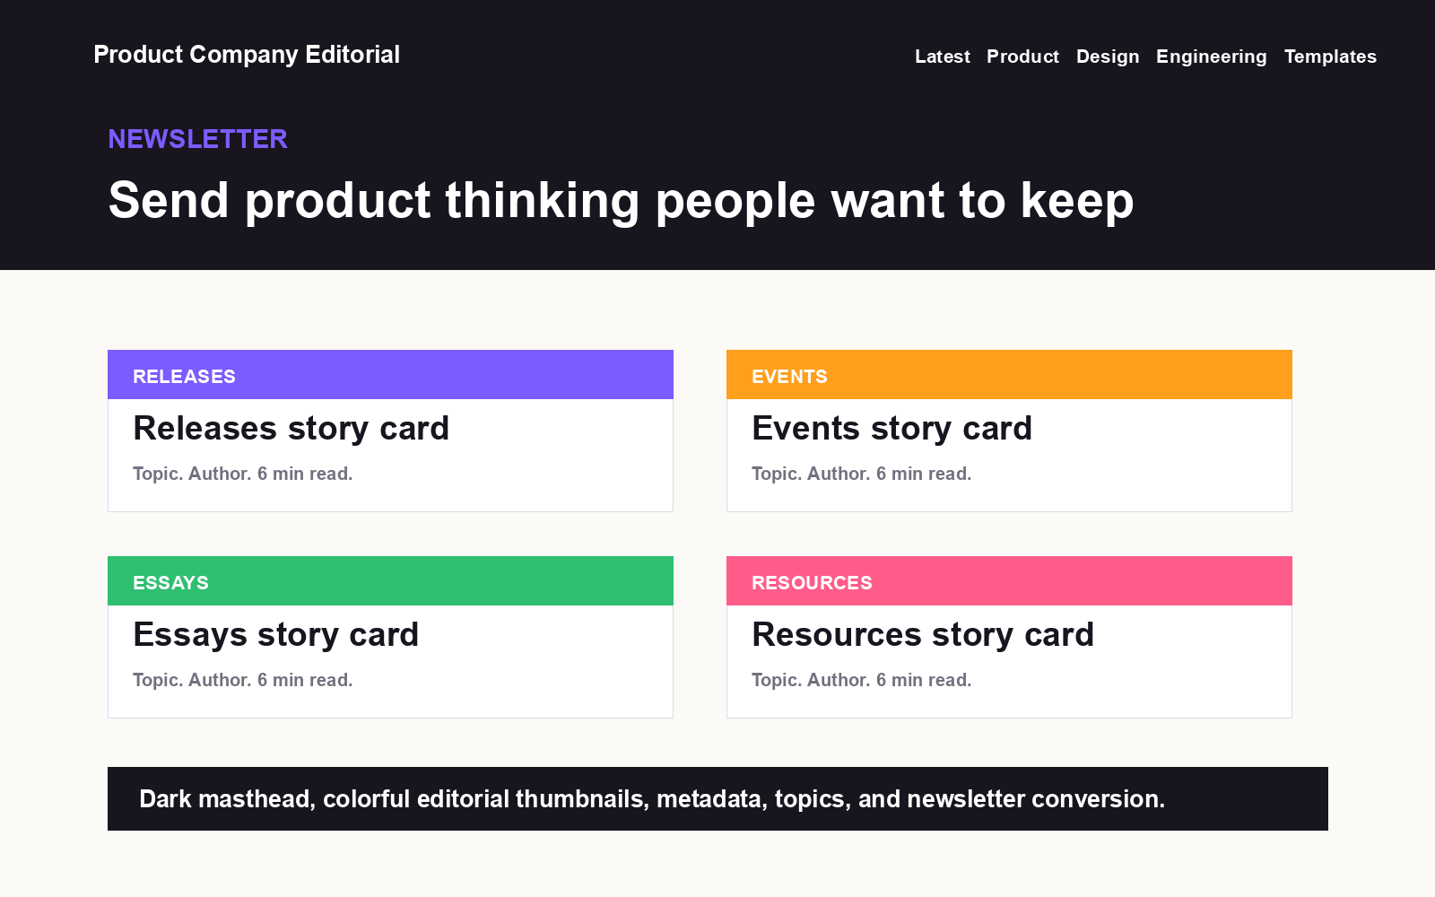Viewport: 1435px width, 897px height.
Task: Go to the Latest nav item
Action: click(x=943, y=57)
